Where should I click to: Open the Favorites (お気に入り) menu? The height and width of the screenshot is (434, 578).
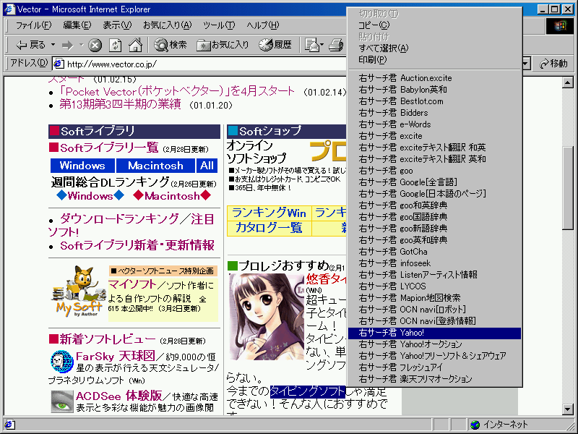coord(168,25)
